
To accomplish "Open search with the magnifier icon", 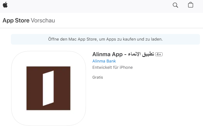I will [175, 5].
